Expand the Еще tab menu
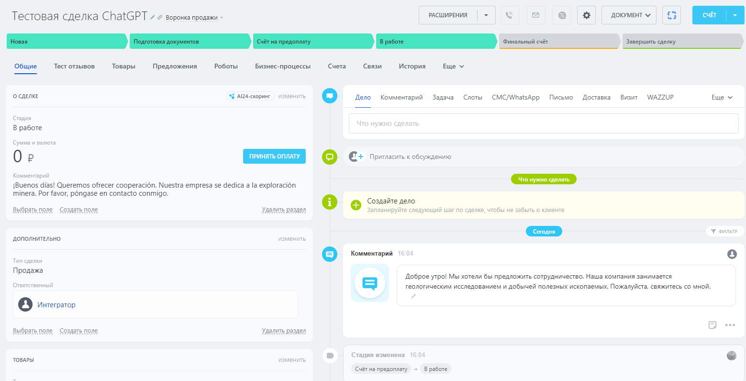This screenshot has height=381, width=746. pos(453,67)
